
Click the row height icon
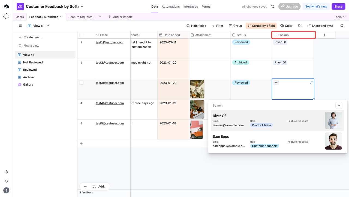coord(299,26)
